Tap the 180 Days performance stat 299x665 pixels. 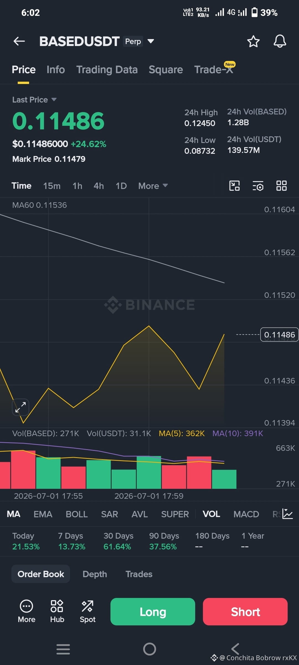[x=212, y=541]
